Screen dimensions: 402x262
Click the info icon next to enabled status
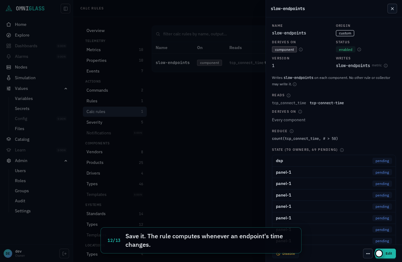pyautogui.click(x=359, y=50)
